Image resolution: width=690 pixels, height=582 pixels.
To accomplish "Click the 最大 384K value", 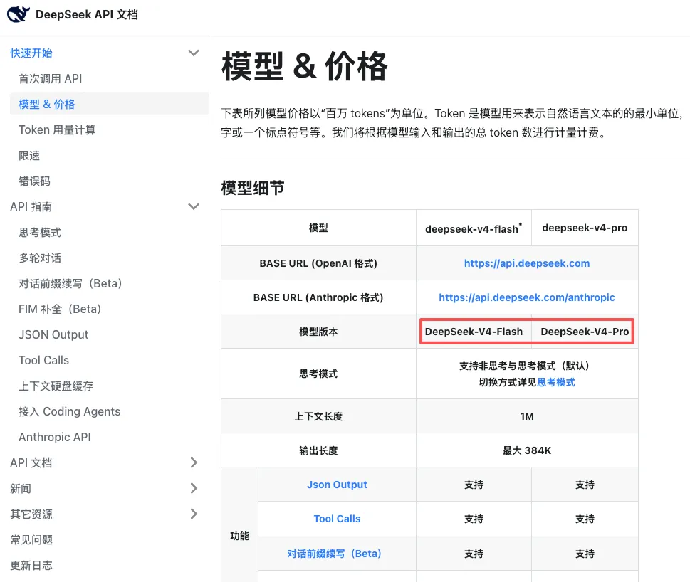I will pos(527,450).
